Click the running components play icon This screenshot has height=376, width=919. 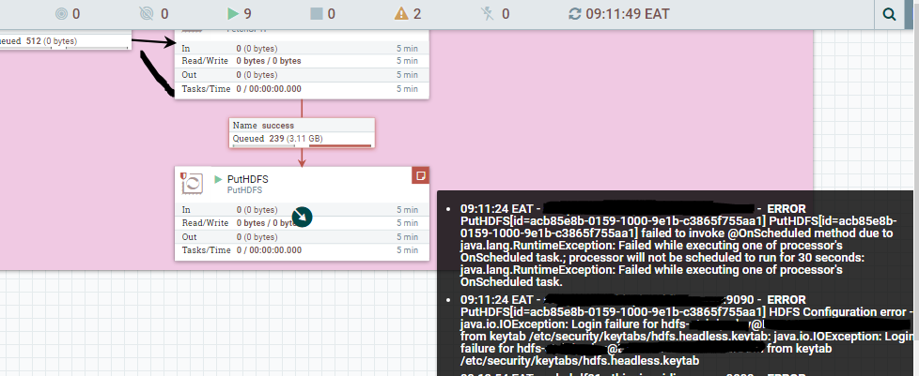[233, 13]
